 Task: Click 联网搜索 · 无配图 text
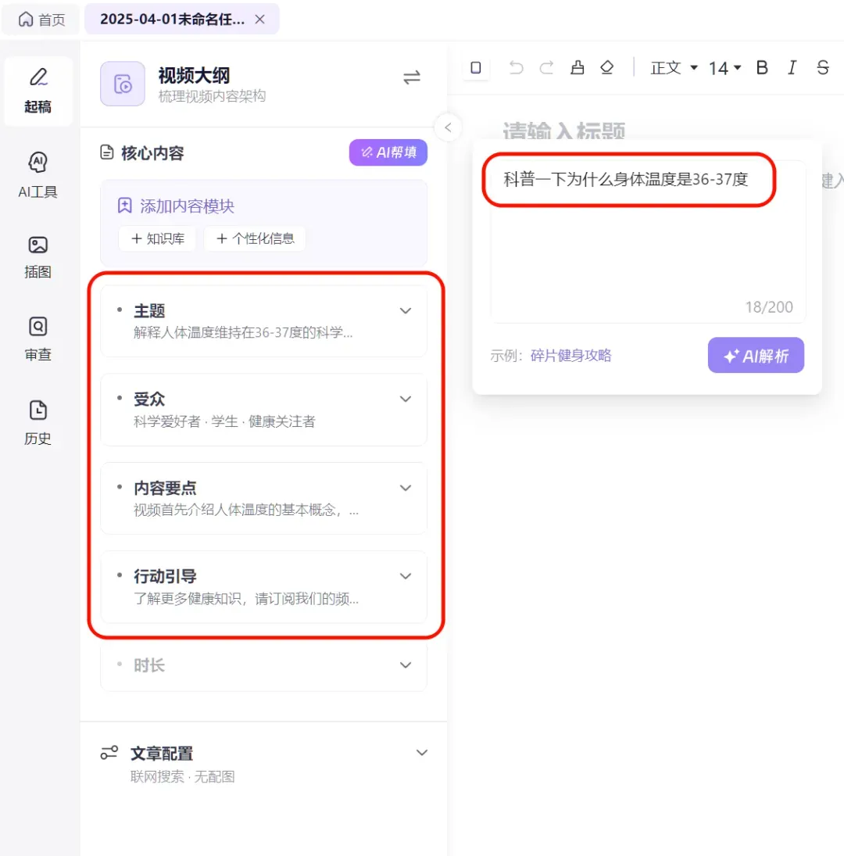tap(182, 777)
